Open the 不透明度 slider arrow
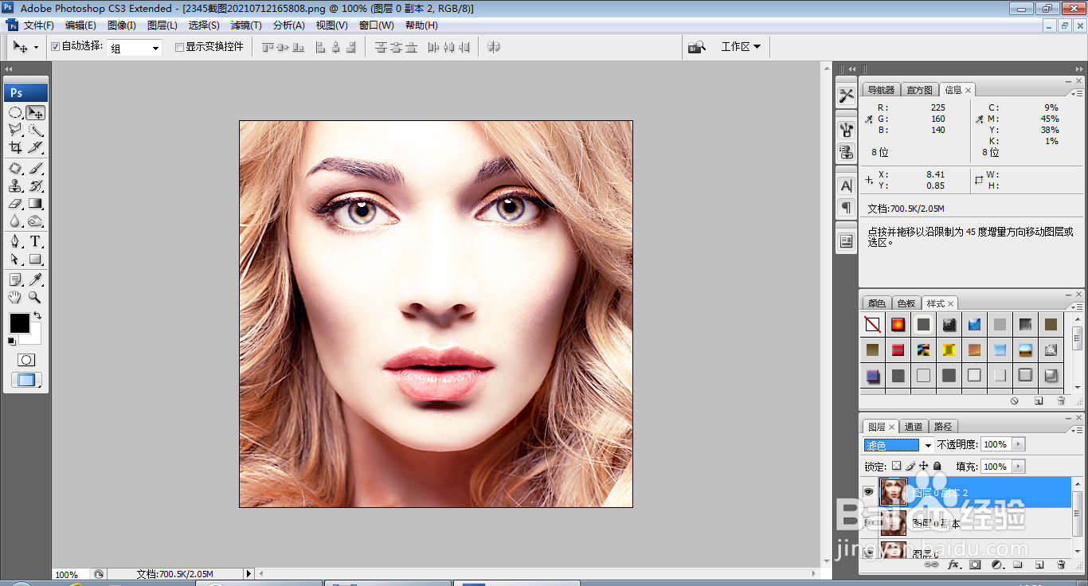 (1018, 444)
